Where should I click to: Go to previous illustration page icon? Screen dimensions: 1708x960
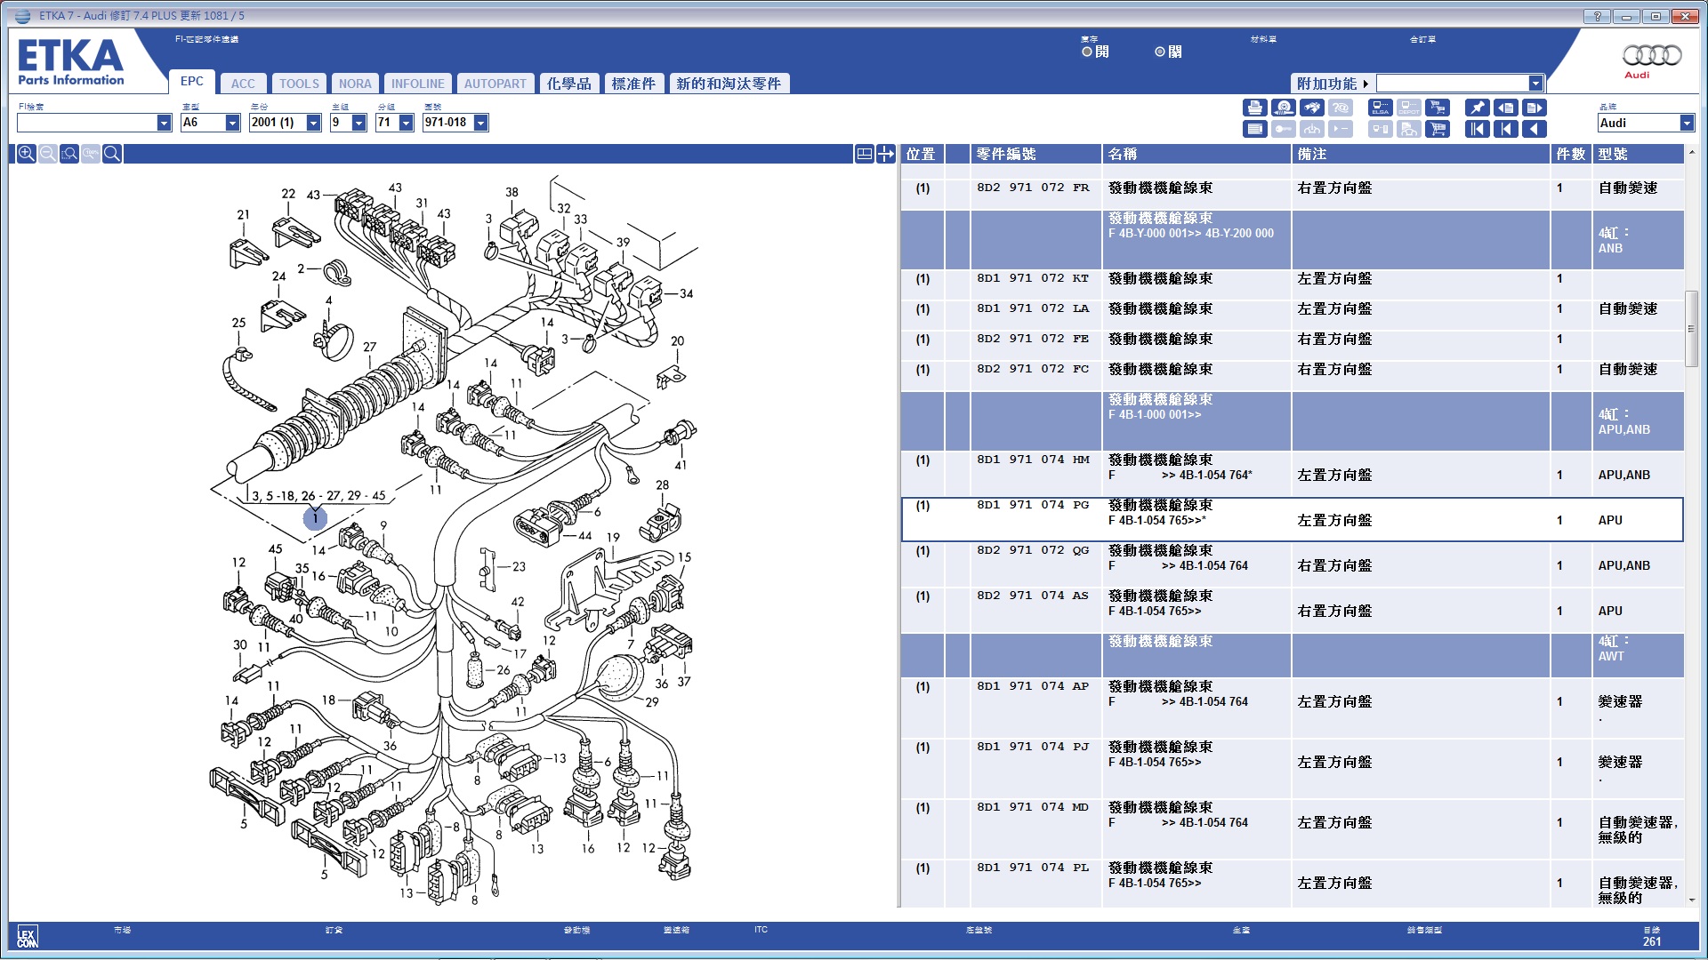(1505, 108)
